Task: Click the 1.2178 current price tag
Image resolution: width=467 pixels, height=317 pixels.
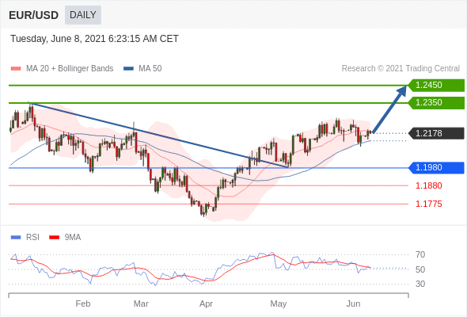Action: click(x=436, y=133)
